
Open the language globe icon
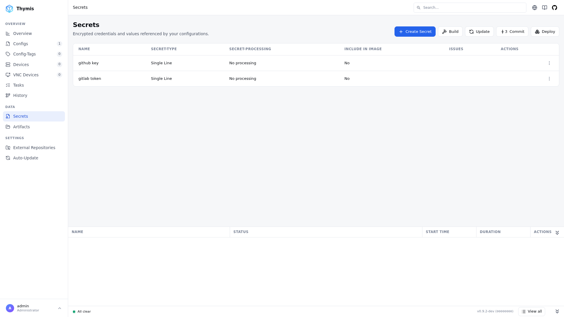coord(534,8)
